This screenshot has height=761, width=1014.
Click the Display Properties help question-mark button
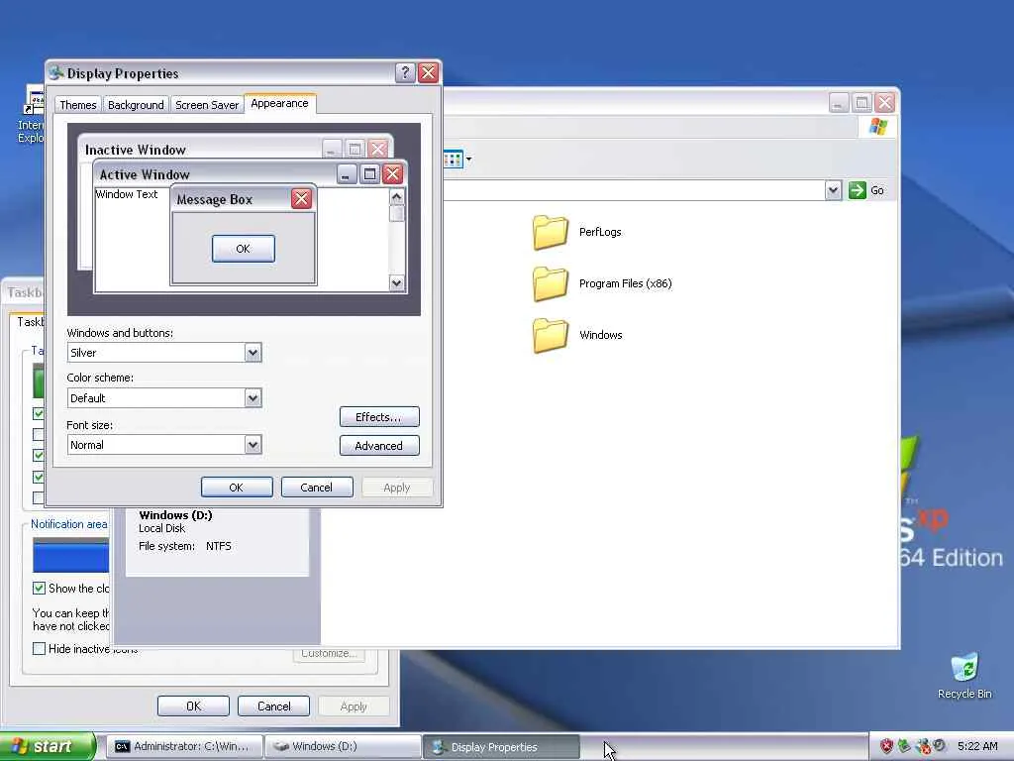coord(405,72)
